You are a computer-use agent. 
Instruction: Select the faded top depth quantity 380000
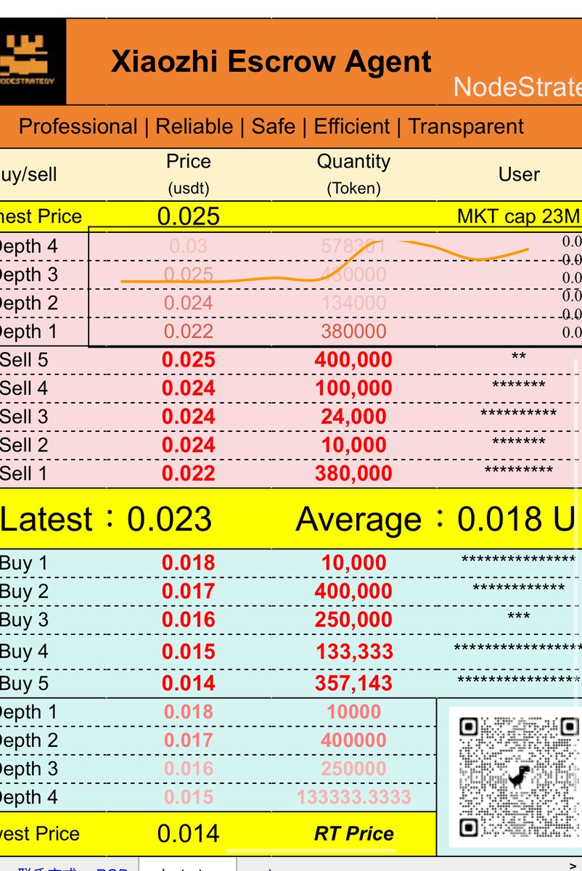[353, 332]
